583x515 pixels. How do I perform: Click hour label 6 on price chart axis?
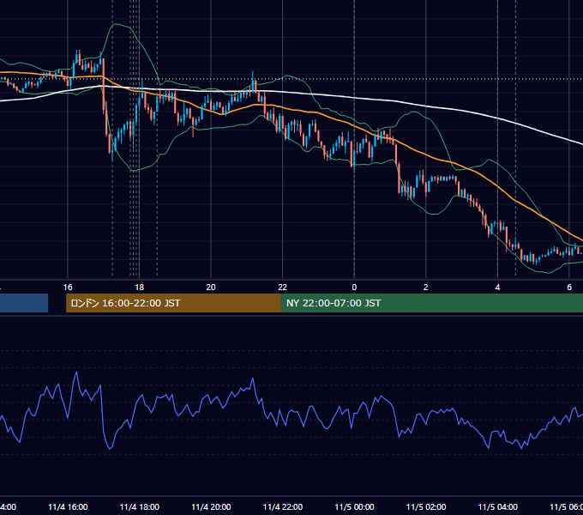tap(569, 288)
